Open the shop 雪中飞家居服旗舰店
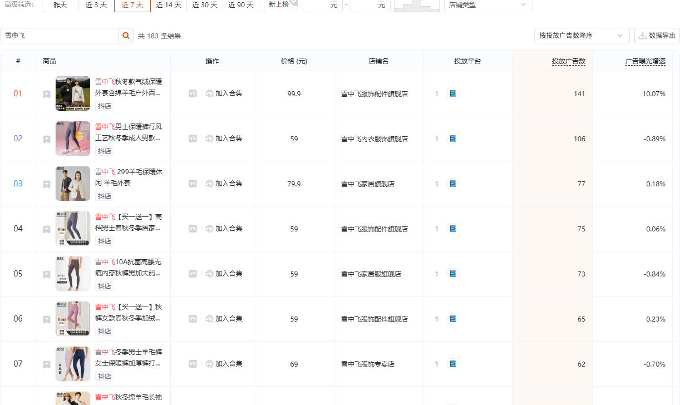This screenshot has width=680, height=405. pos(371,274)
